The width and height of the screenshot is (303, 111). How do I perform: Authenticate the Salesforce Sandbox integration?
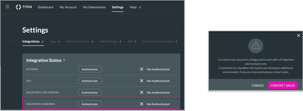click(x=90, y=104)
